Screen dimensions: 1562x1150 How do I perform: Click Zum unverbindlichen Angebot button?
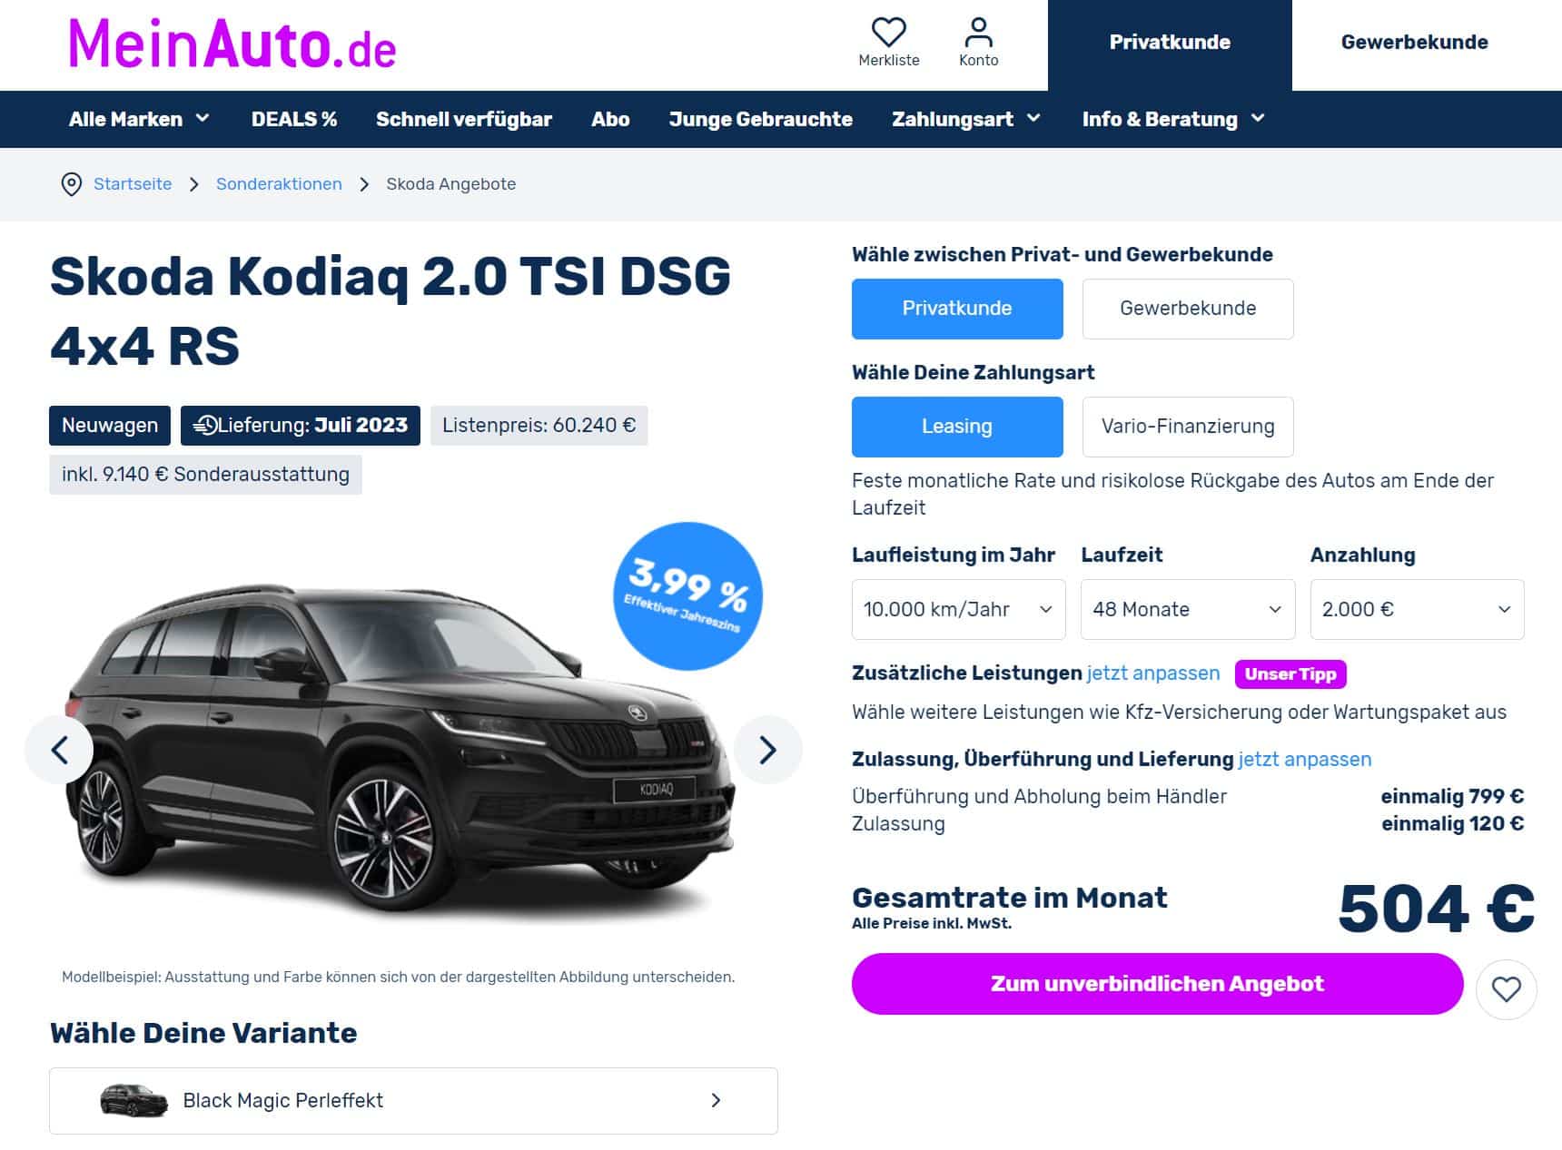click(x=1157, y=984)
